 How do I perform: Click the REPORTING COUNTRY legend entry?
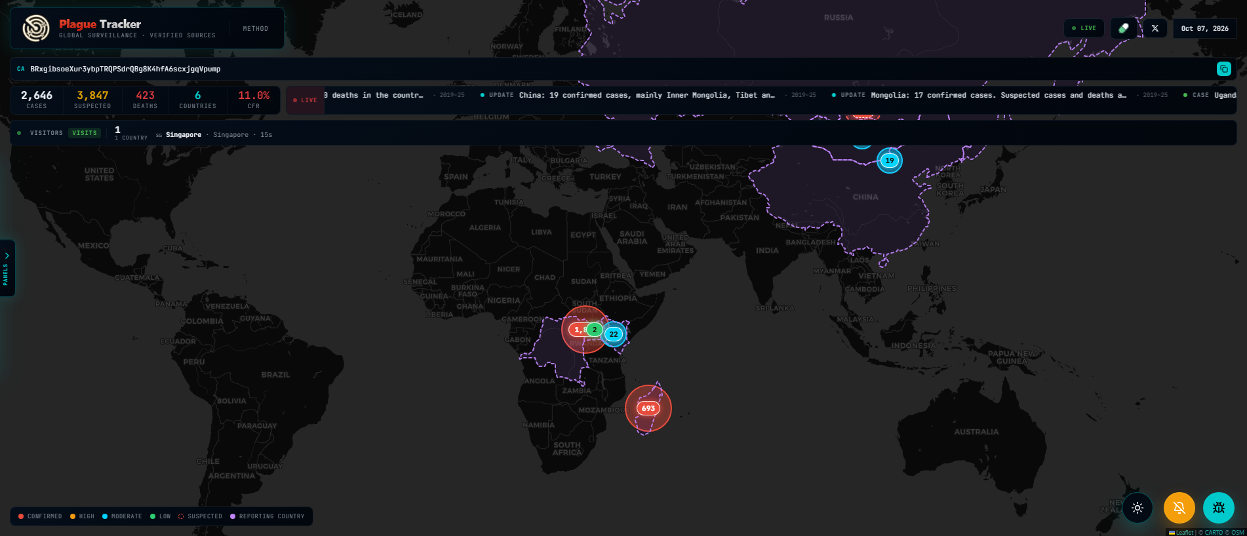tap(267, 516)
